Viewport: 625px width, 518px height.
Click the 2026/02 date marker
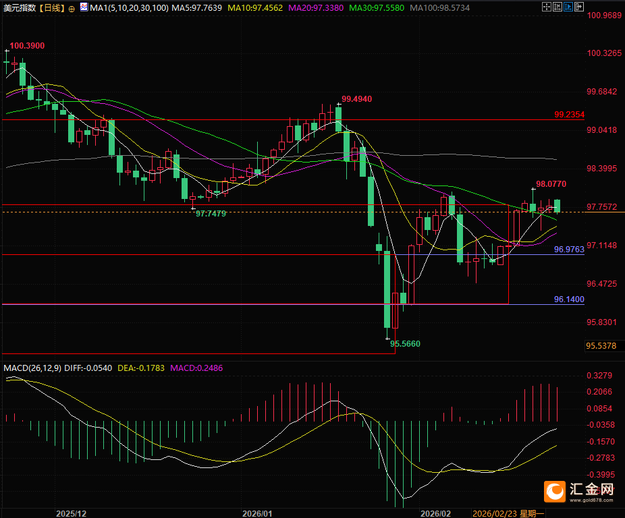tap(435, 514)
